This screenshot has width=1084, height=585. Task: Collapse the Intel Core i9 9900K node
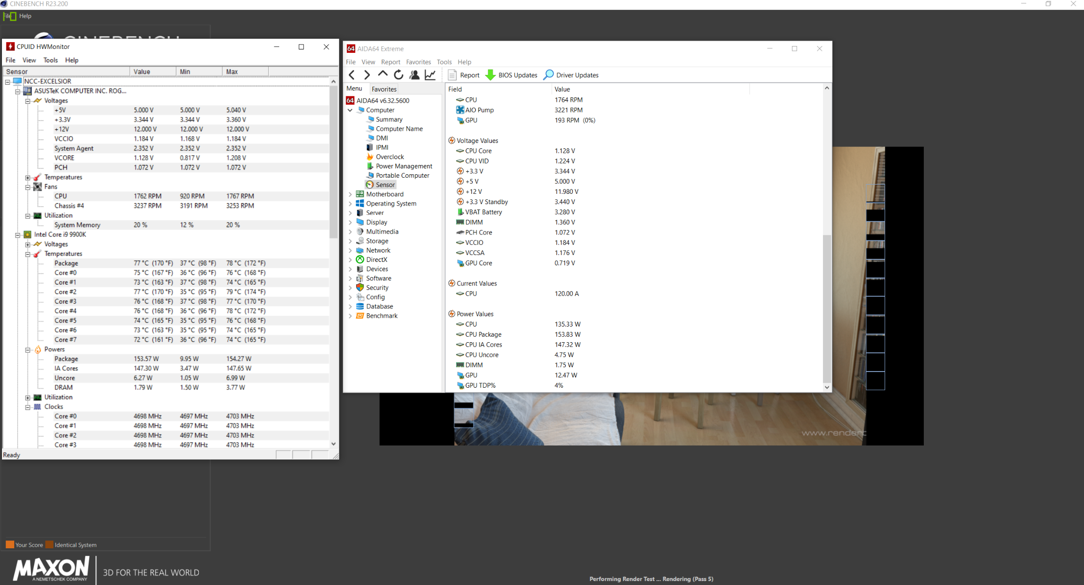point(18,234)
